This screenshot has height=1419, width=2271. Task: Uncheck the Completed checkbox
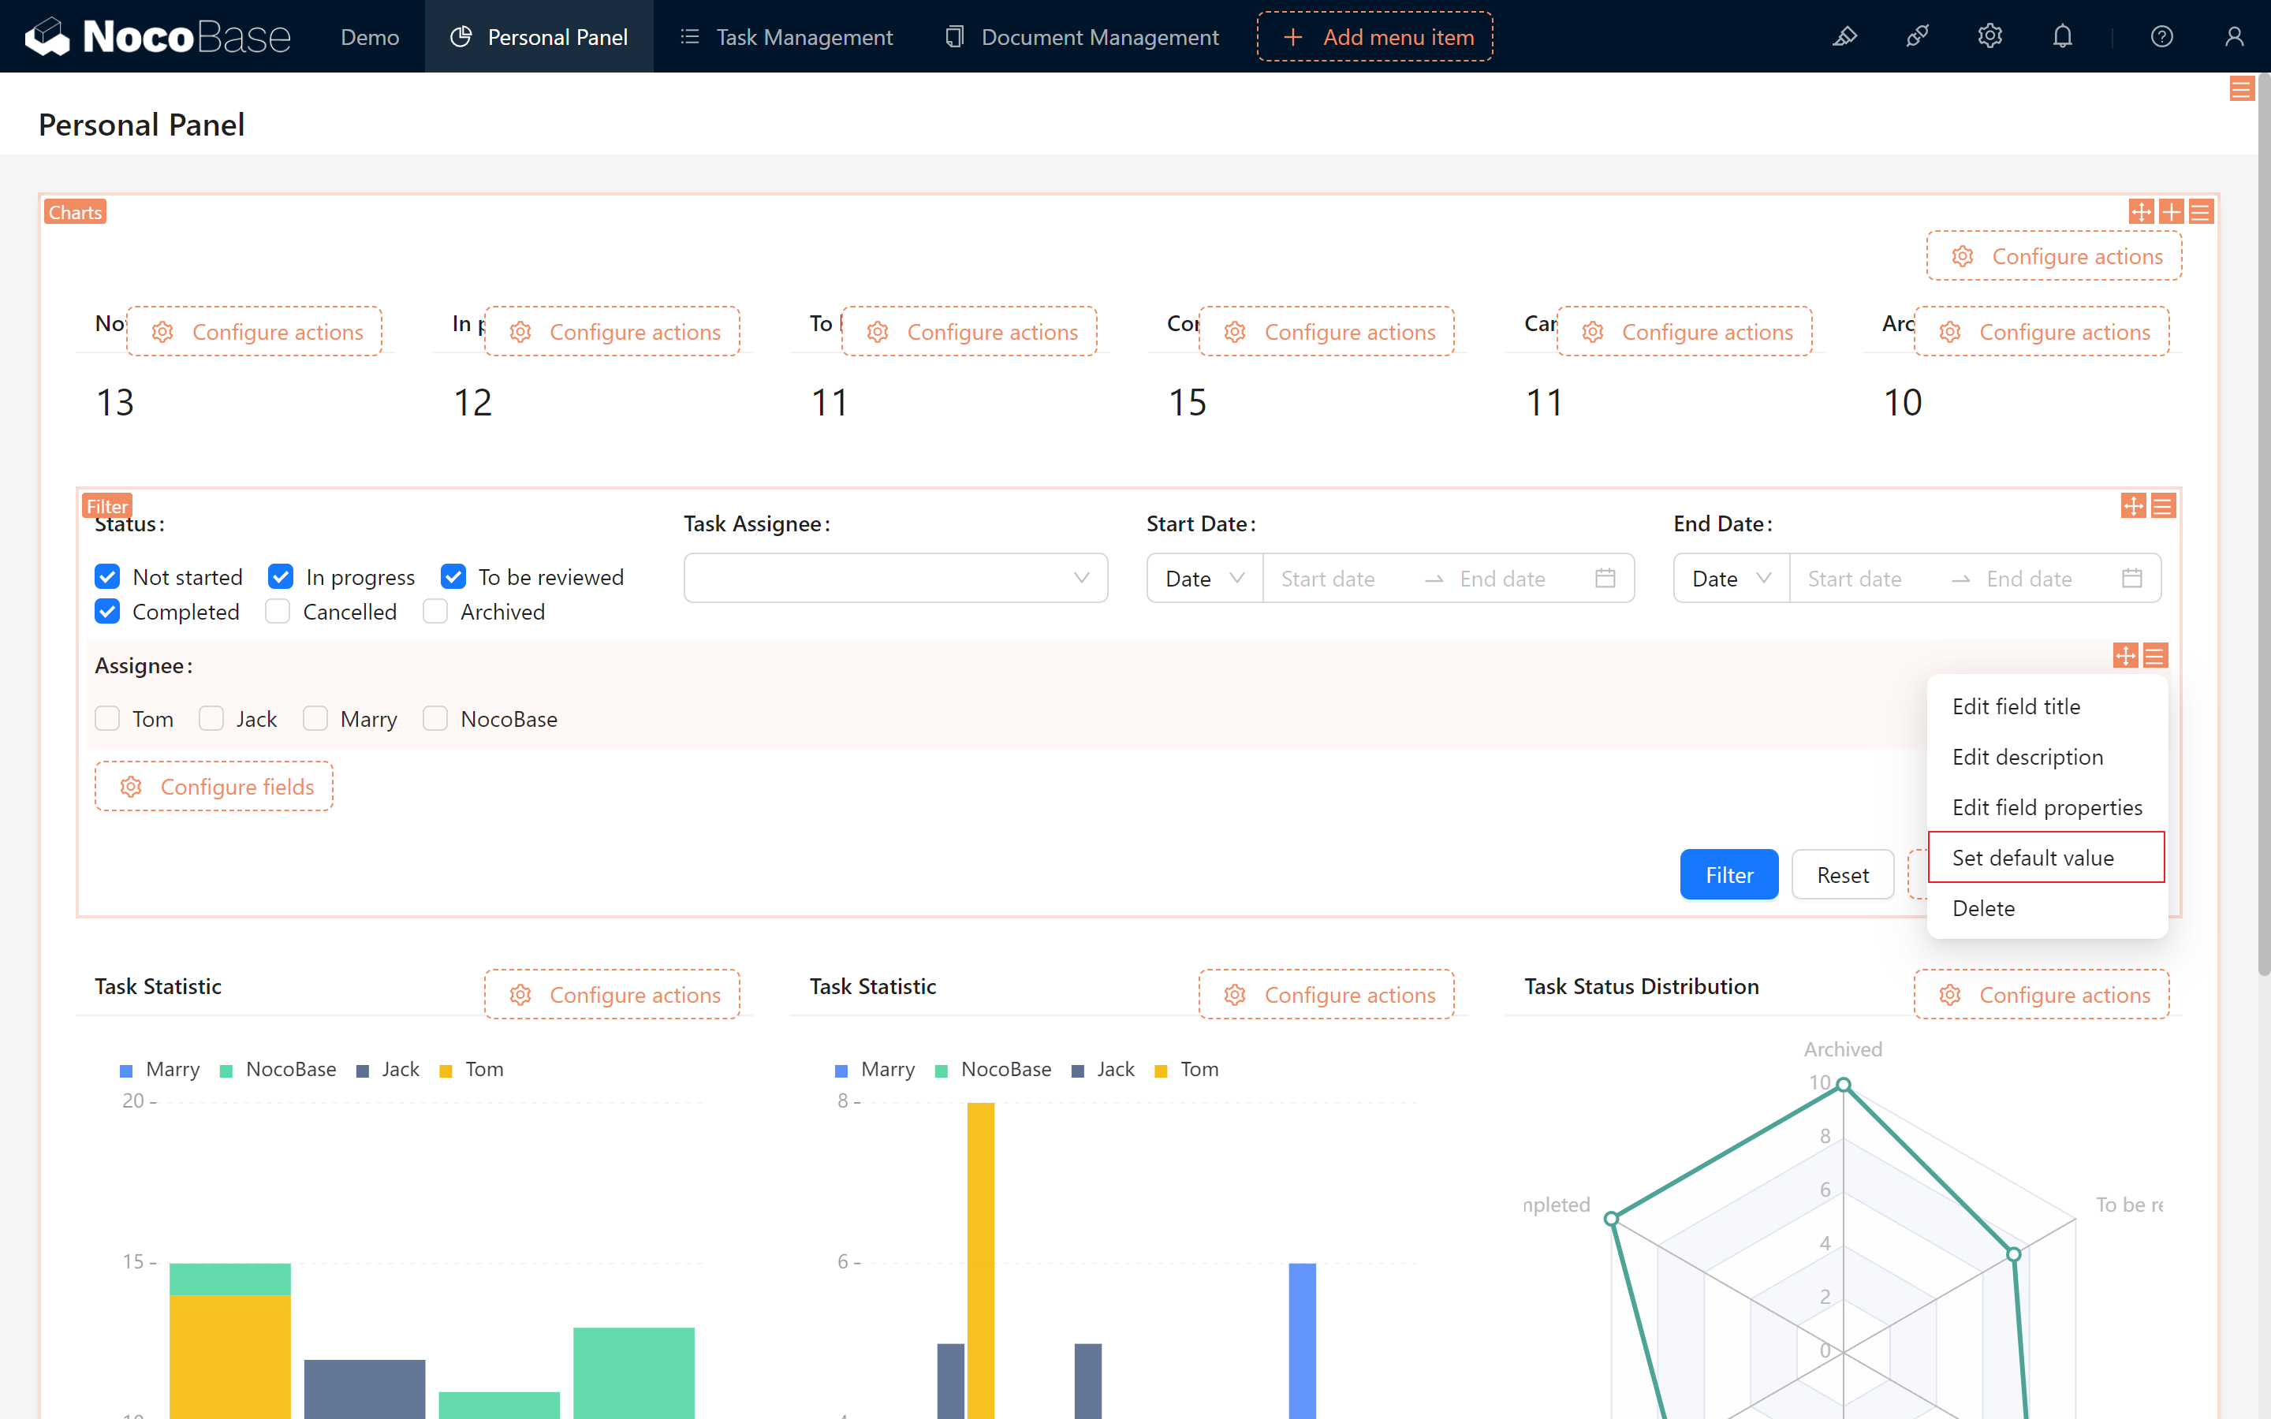point(108,611)
